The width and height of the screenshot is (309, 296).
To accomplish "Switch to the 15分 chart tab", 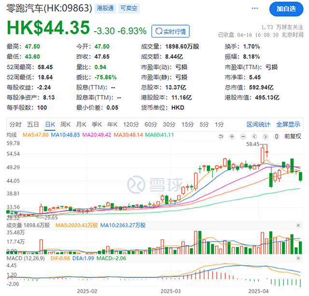I will click(188, 124).
